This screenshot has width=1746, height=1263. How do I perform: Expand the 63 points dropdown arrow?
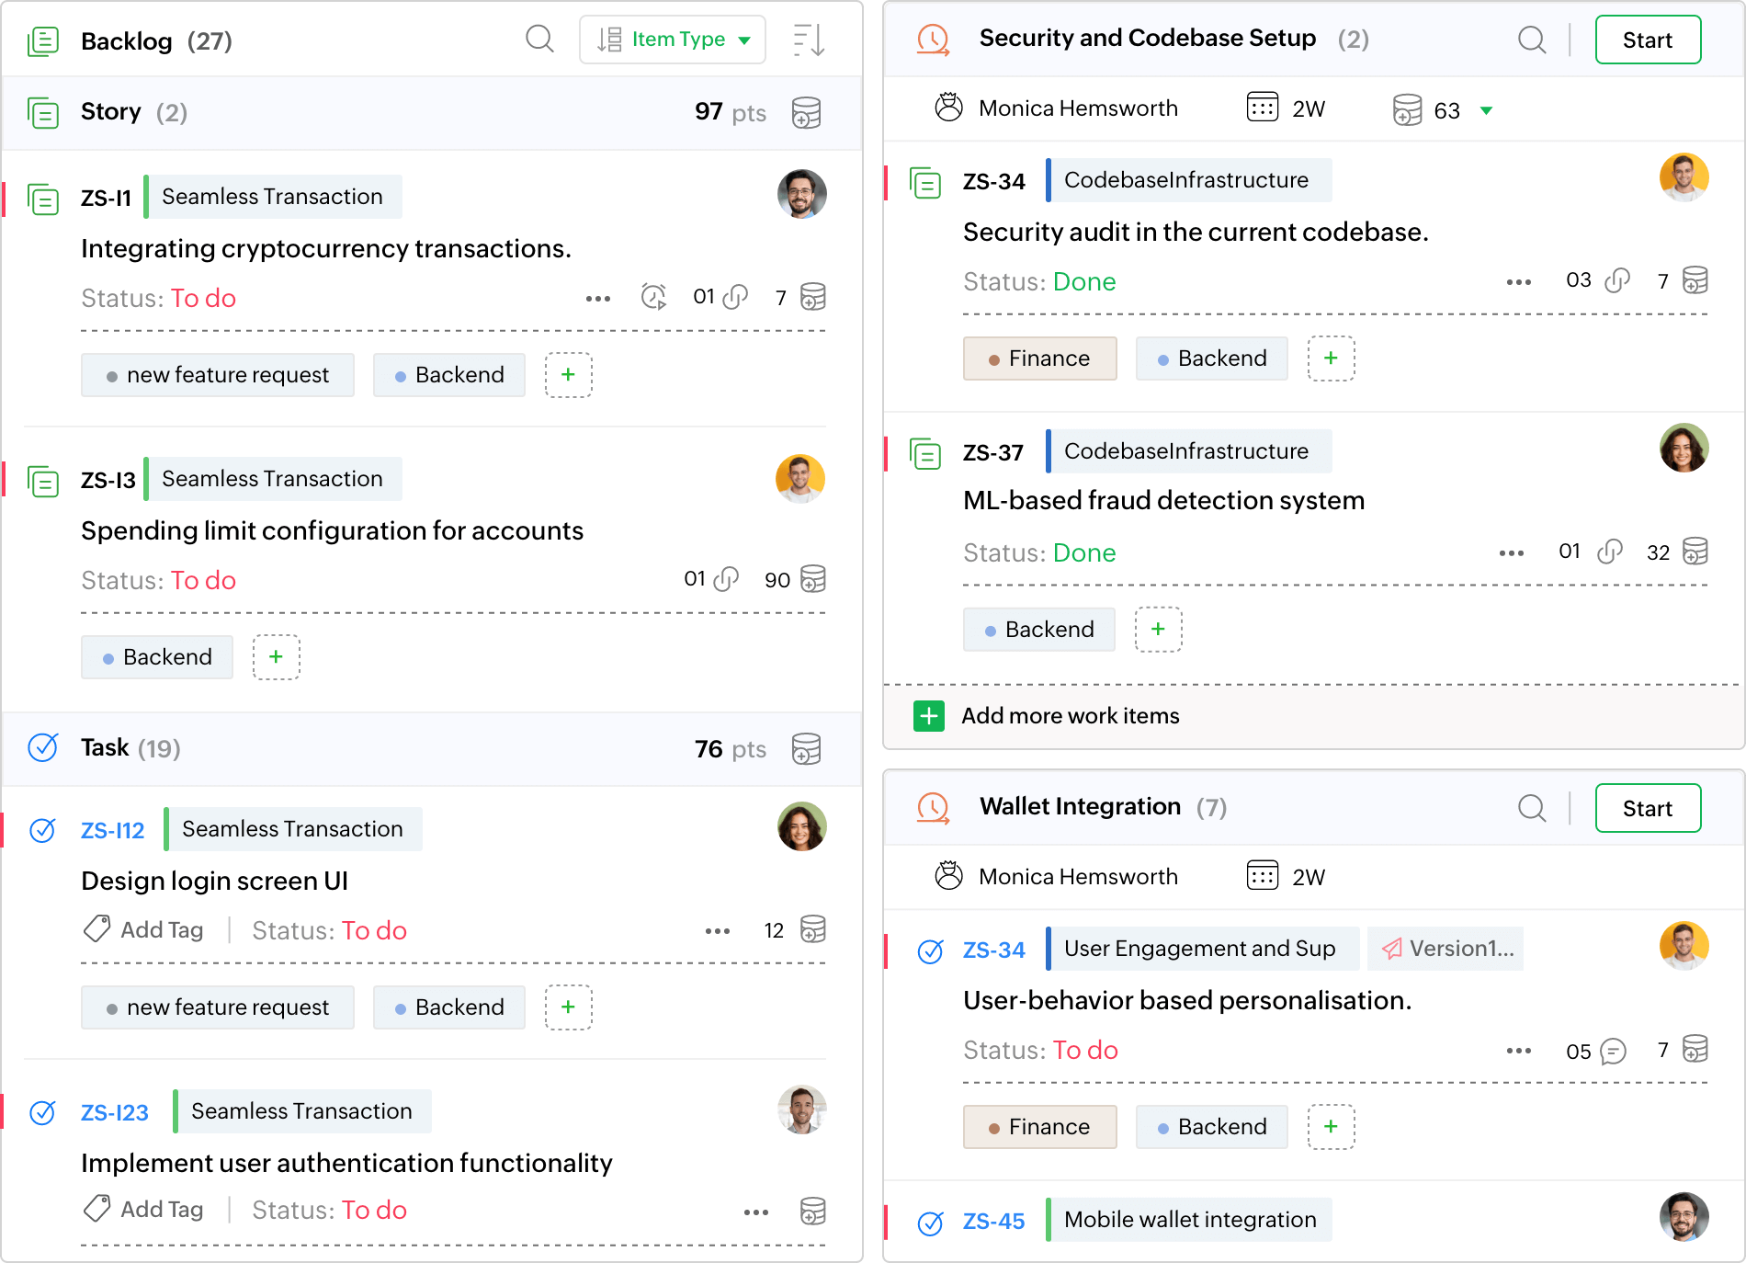pyautogui.click(x=1486, y=111)
